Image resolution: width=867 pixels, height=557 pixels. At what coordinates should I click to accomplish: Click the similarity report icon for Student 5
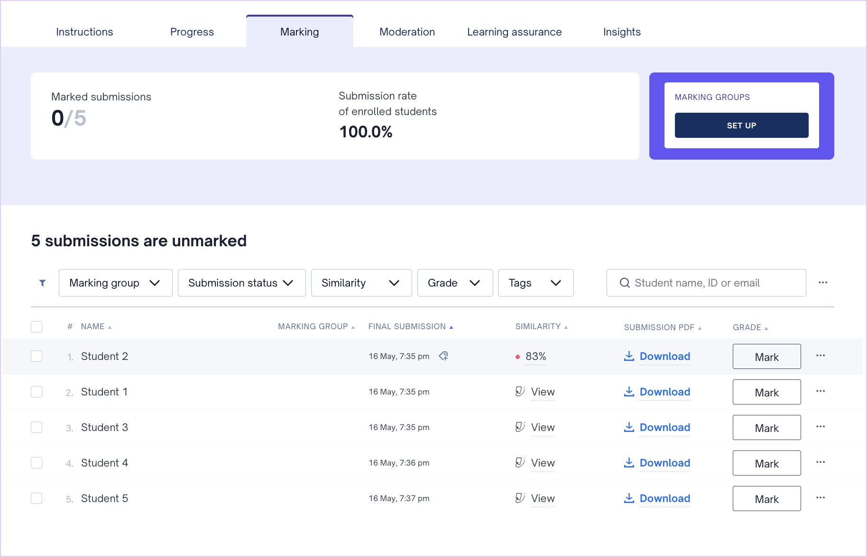pyautogui.click(x=520, y=498)
